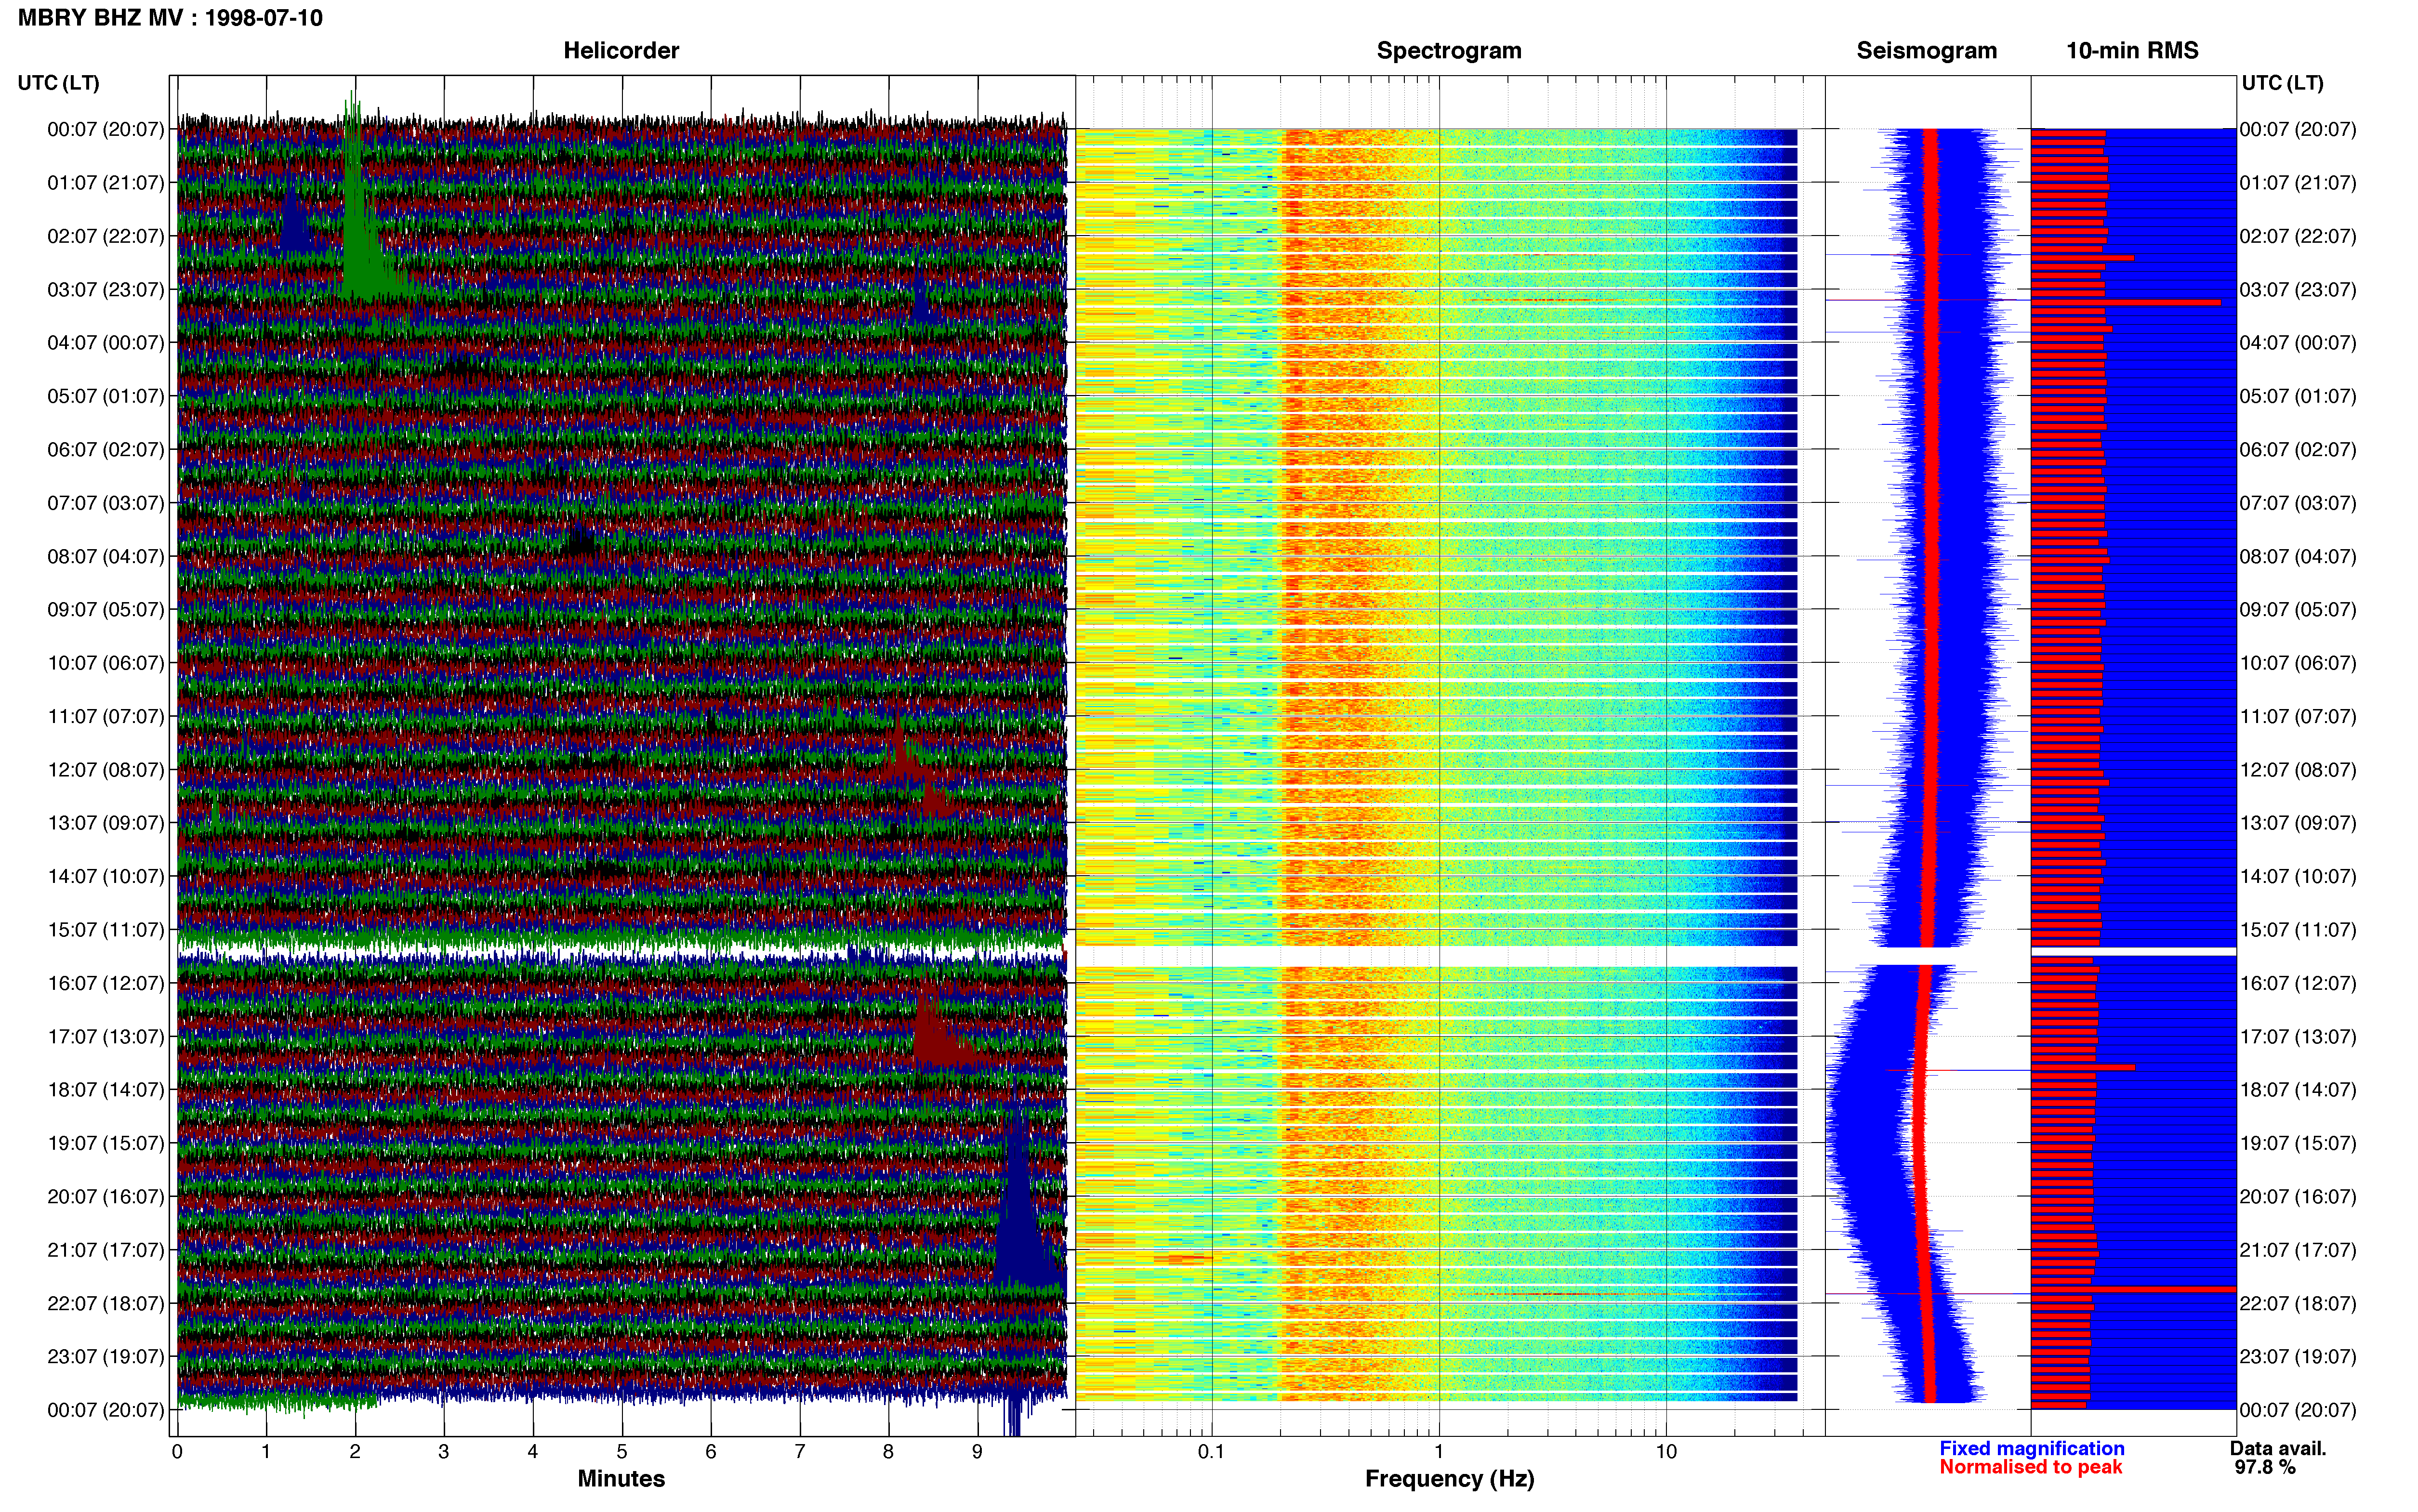This screenshot has height=1512, width=2418.
Task: Click the right UTC (LT) axis label
Action: (2282, 83)
